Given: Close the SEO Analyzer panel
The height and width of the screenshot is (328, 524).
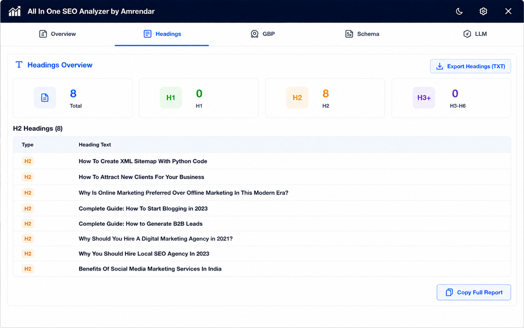Looking at the screenshot, I should point(508,11).
